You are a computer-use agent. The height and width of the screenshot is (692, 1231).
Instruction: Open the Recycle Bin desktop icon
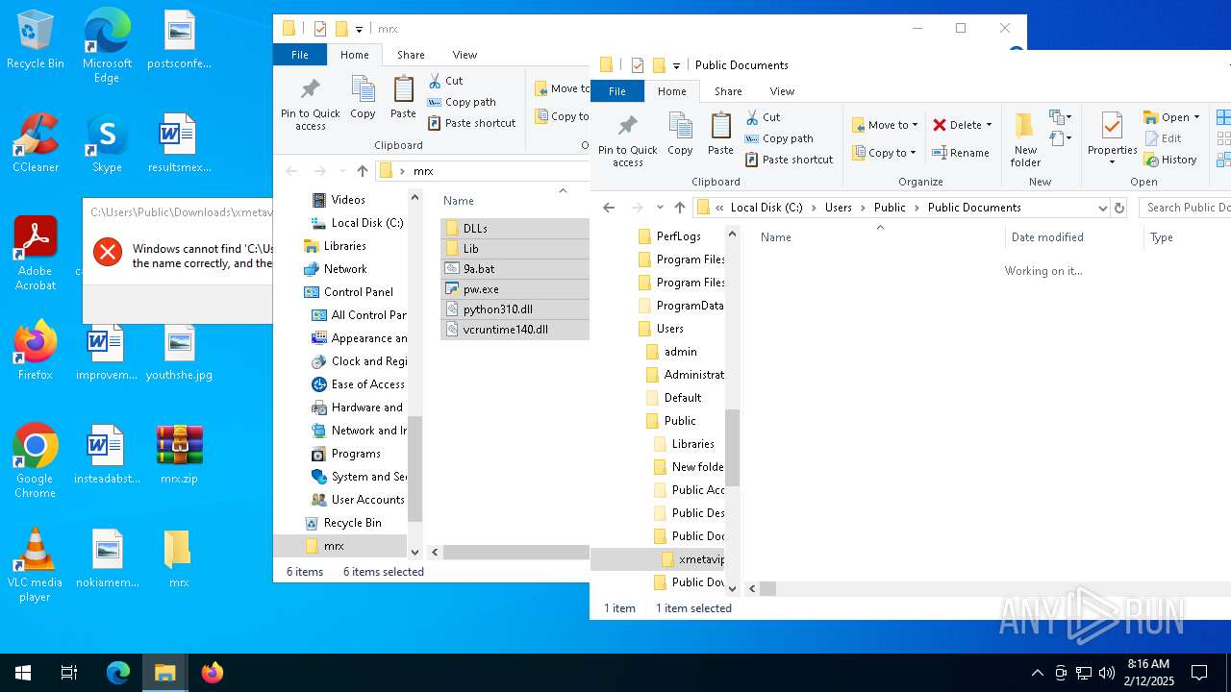click(36, 40)
